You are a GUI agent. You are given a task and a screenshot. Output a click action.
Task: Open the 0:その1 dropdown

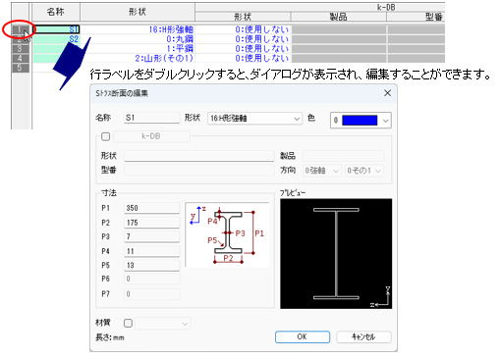click(x=363, y=171)
